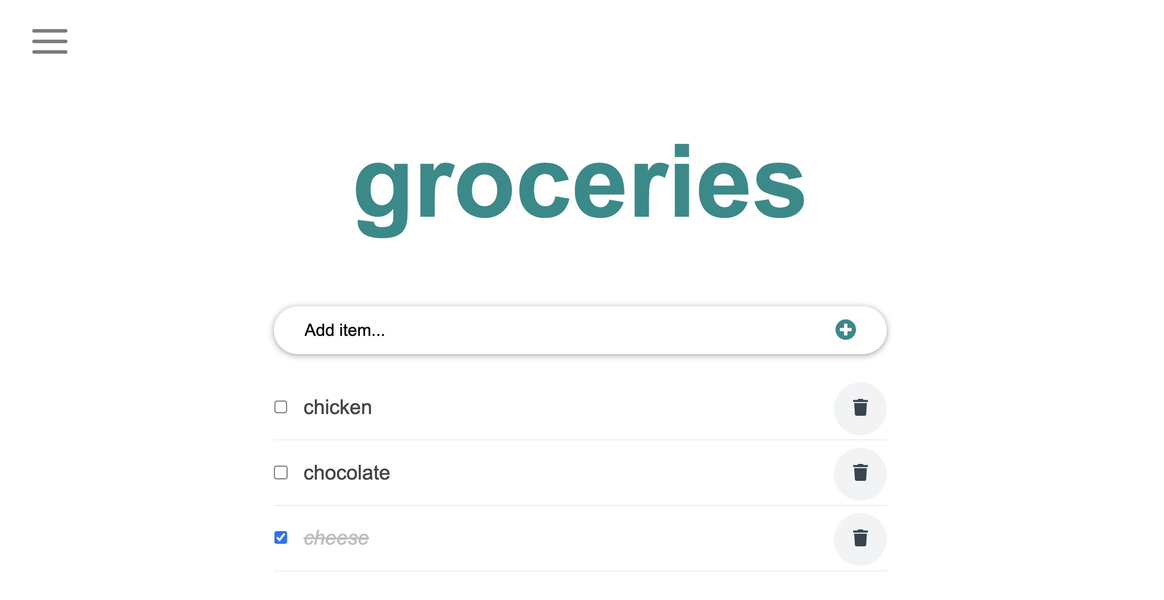The width and height of the screenshot is (1164, 600).
Task: Click inside the Add item text field
Action: [x=452, y=330]
